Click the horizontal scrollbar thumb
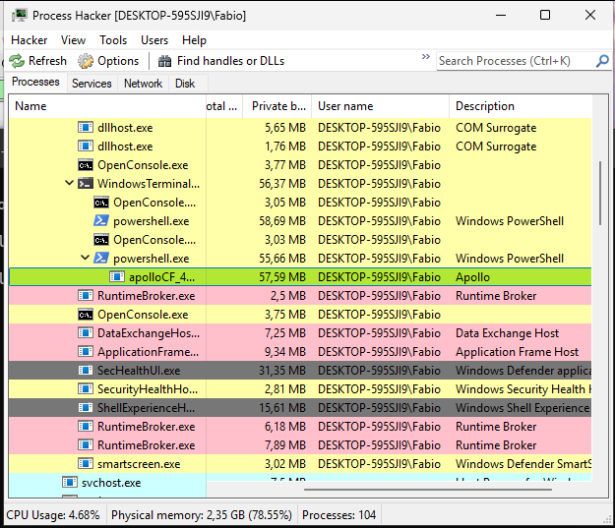The width and height of the screenshot is (615, 528). coord(427,490)
